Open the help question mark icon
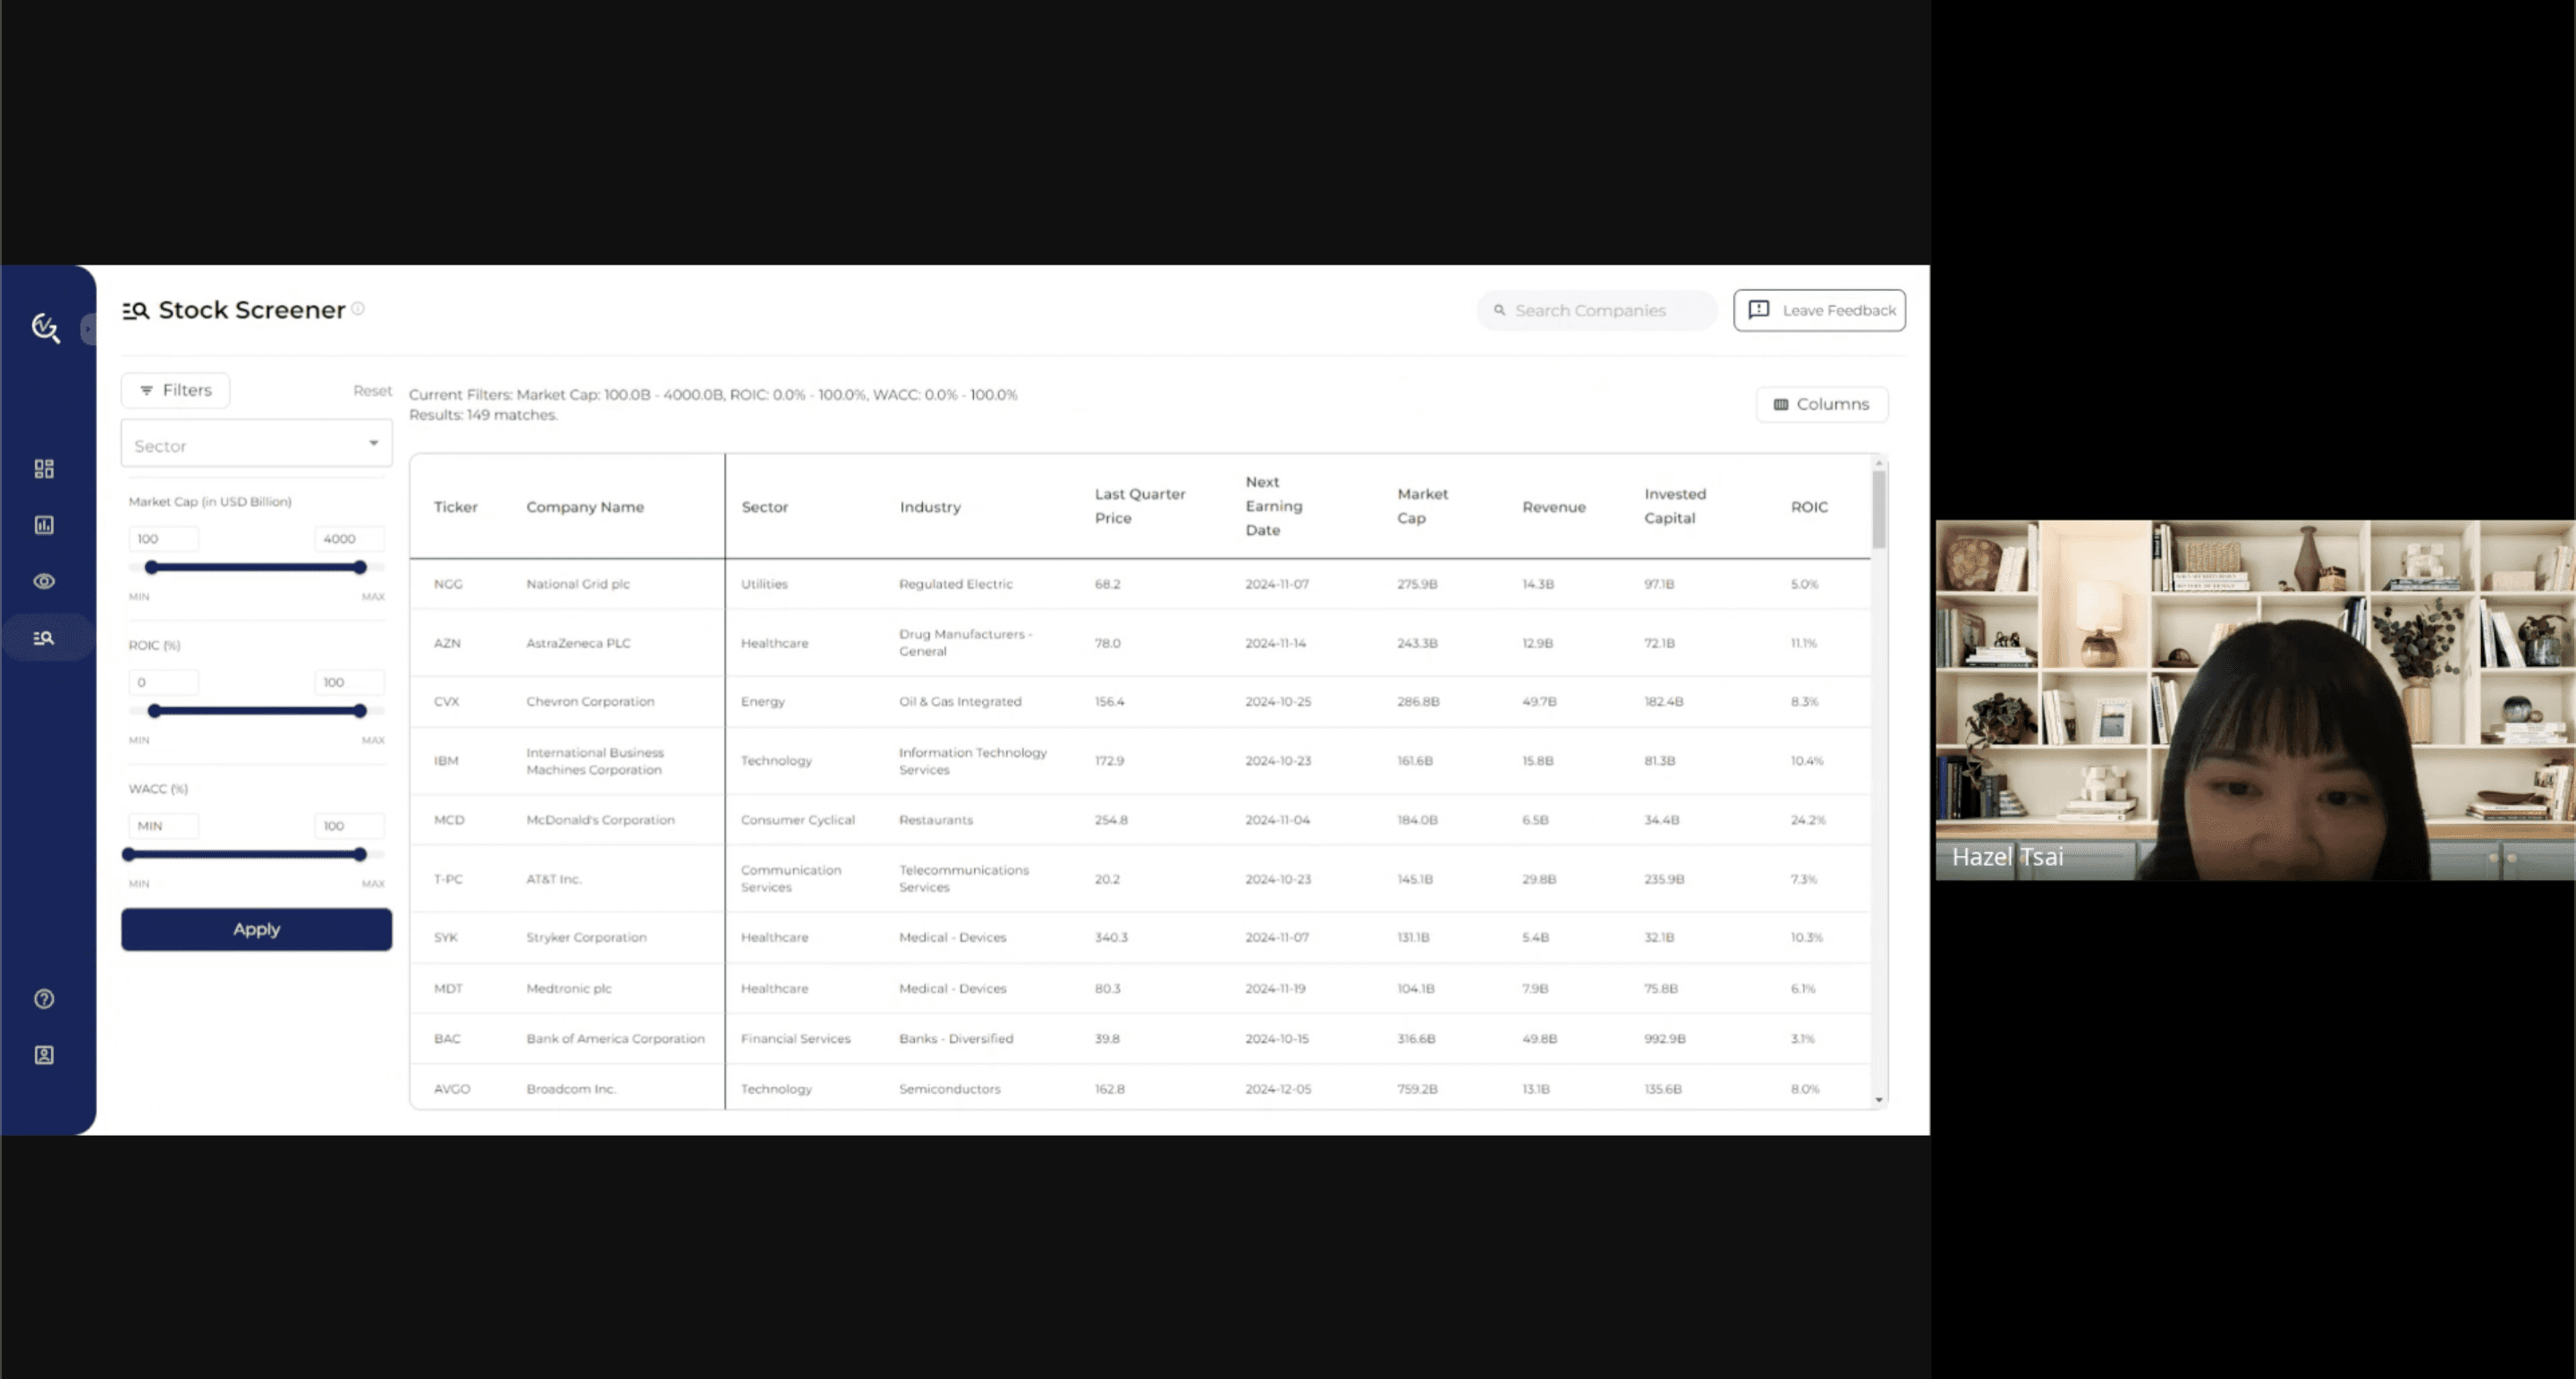Screen dimensions: 2576x1379 [44, 999]
